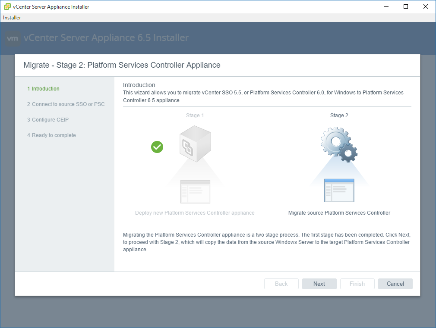The width and height of the screenshot is (436, 328).
Task: Click the green checkmark Stage 1 icon
Action: 157,147
